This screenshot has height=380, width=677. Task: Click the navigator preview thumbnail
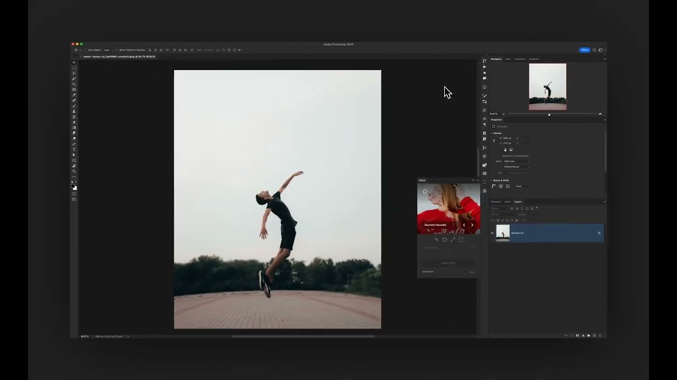[547, 87]
